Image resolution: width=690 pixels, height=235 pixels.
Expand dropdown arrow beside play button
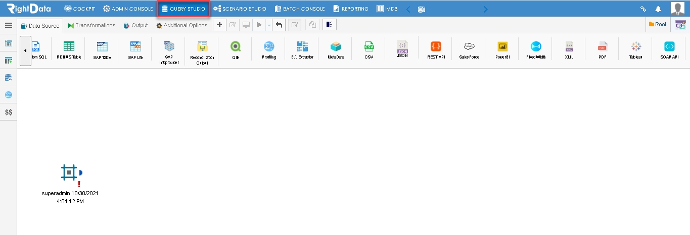coord(269,25)
